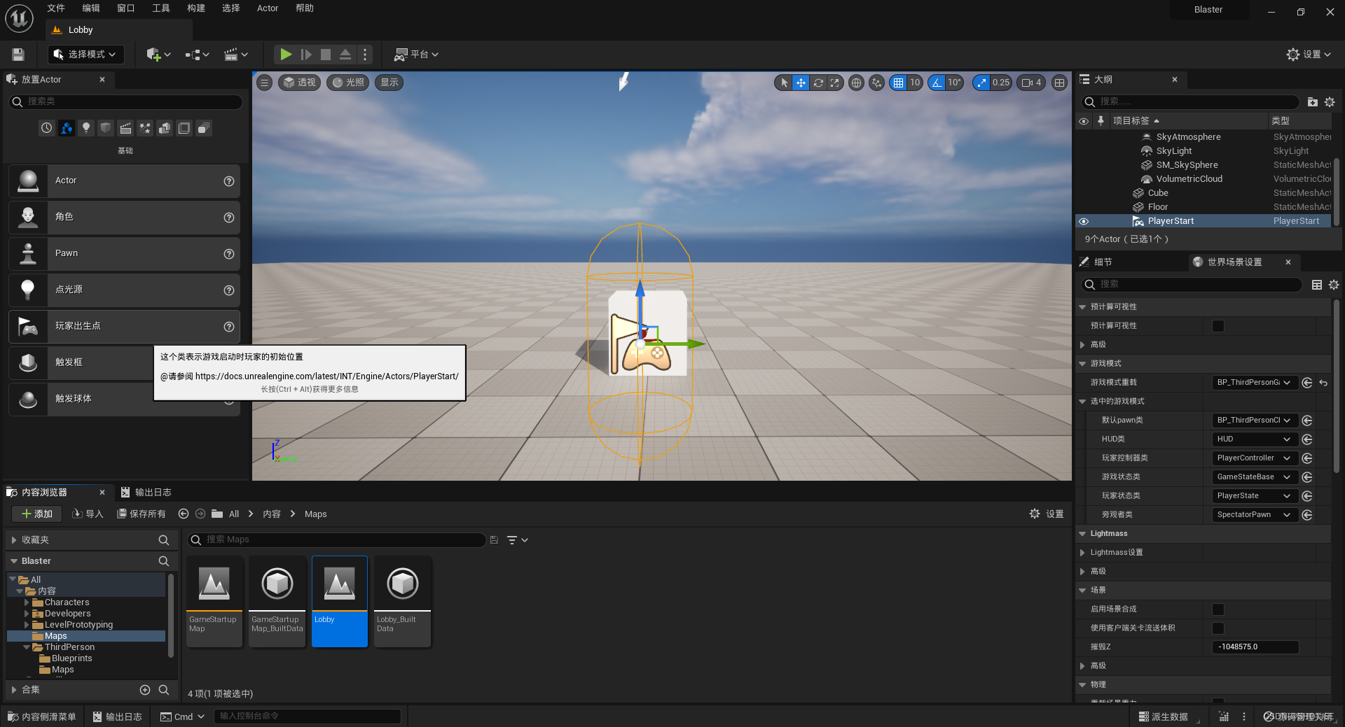Viewport: 1345px width, 727px height.
Task: Open the 文件 menu
Action: click(x=56, y=8)
